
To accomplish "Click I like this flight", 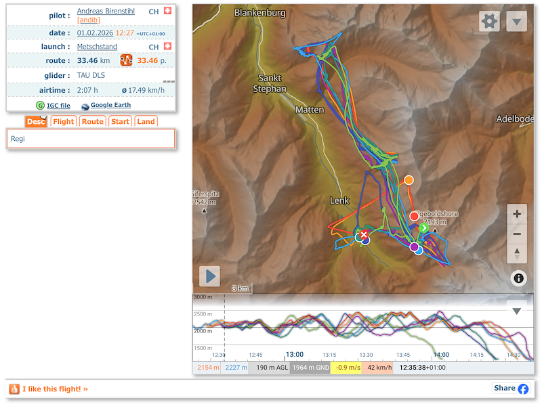I will click(x=54, y=389).
